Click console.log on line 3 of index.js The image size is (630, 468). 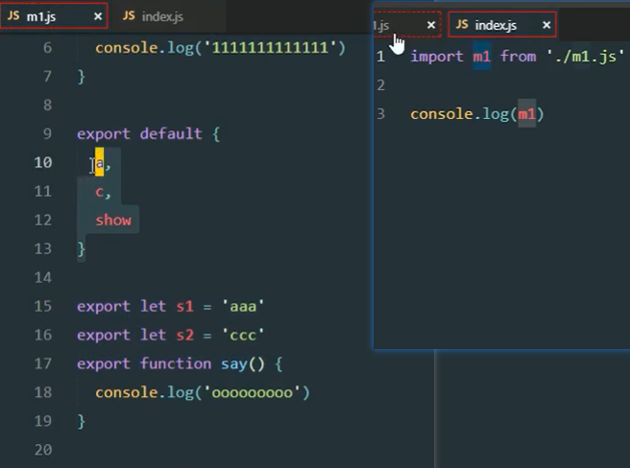tap(459, 114)
